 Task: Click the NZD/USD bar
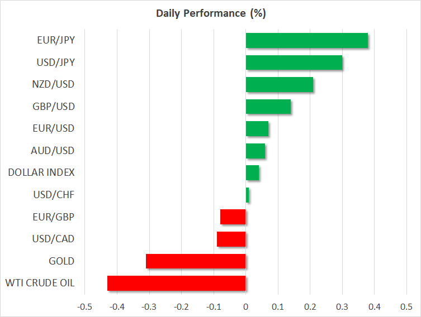tap(279, 85)
